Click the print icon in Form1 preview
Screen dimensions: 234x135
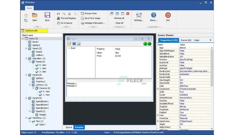pos(79,44)
